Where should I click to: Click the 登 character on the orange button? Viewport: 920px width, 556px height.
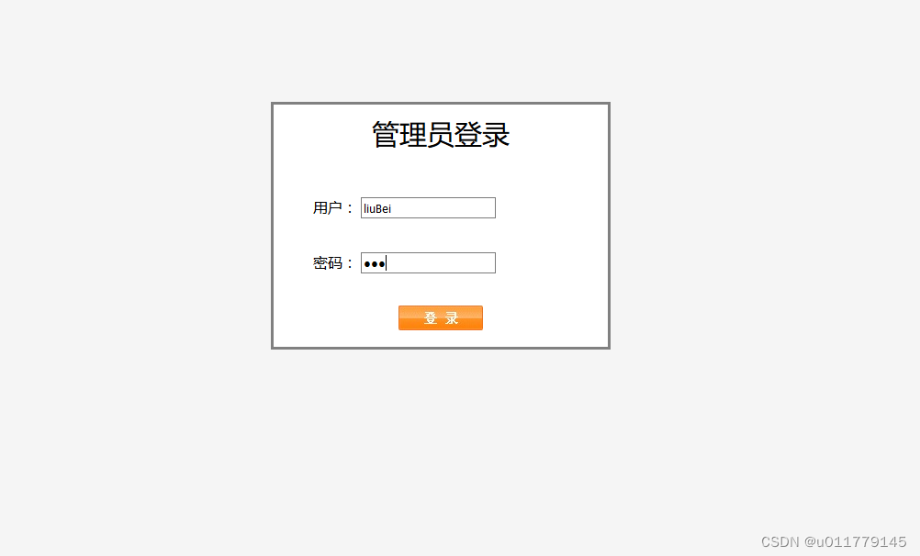pyautogui.click(x=431, y=317)
